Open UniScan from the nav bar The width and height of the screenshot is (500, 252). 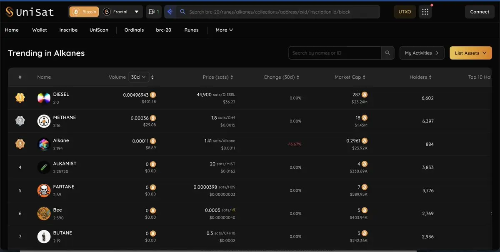coord(99,30)
